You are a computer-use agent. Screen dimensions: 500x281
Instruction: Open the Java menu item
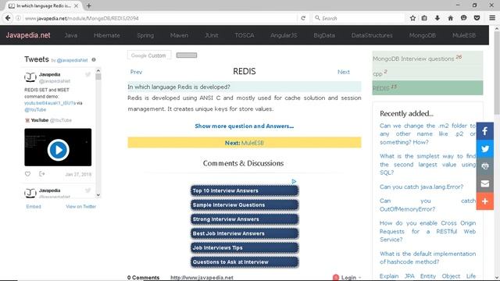pyautogui.click(x=70, y=35)
